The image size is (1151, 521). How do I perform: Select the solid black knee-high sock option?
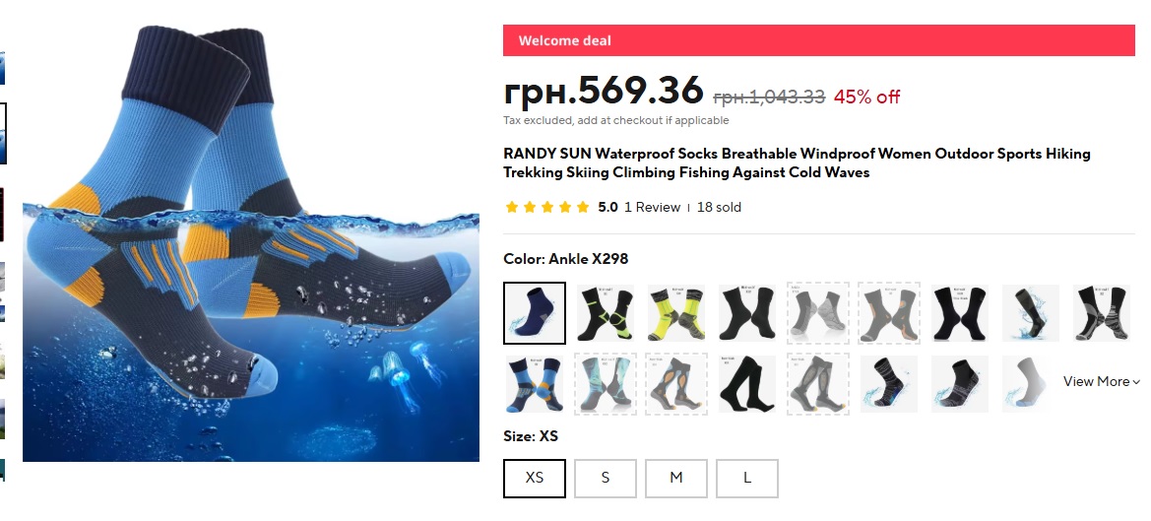click(x=746, y=384)
